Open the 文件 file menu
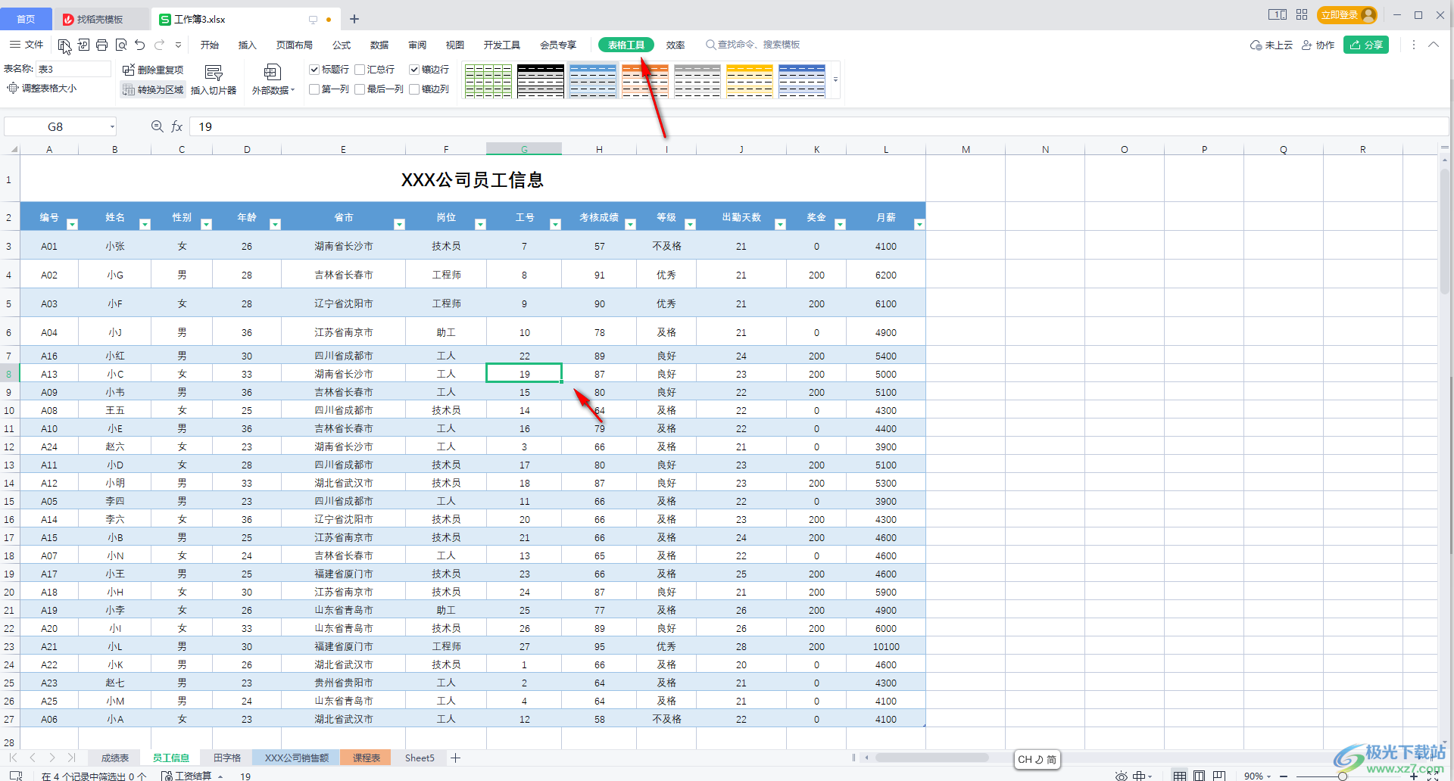Viewport: 1454px width, 781px height. [x=27, y=45]
